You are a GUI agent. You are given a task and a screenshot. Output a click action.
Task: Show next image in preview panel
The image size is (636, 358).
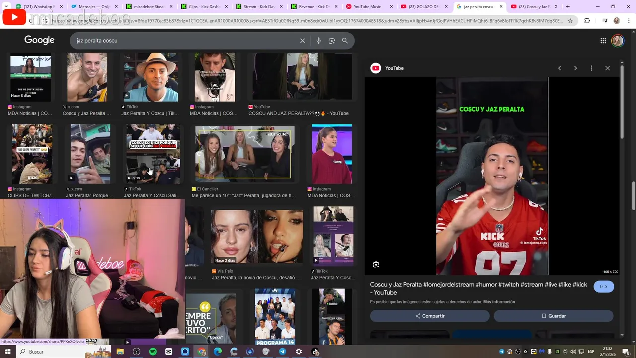575,68
